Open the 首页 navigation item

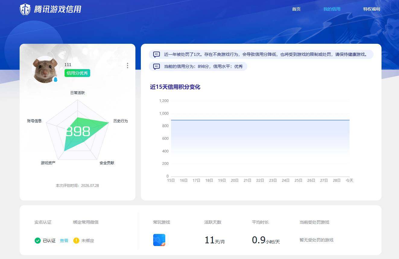[296, 9]
